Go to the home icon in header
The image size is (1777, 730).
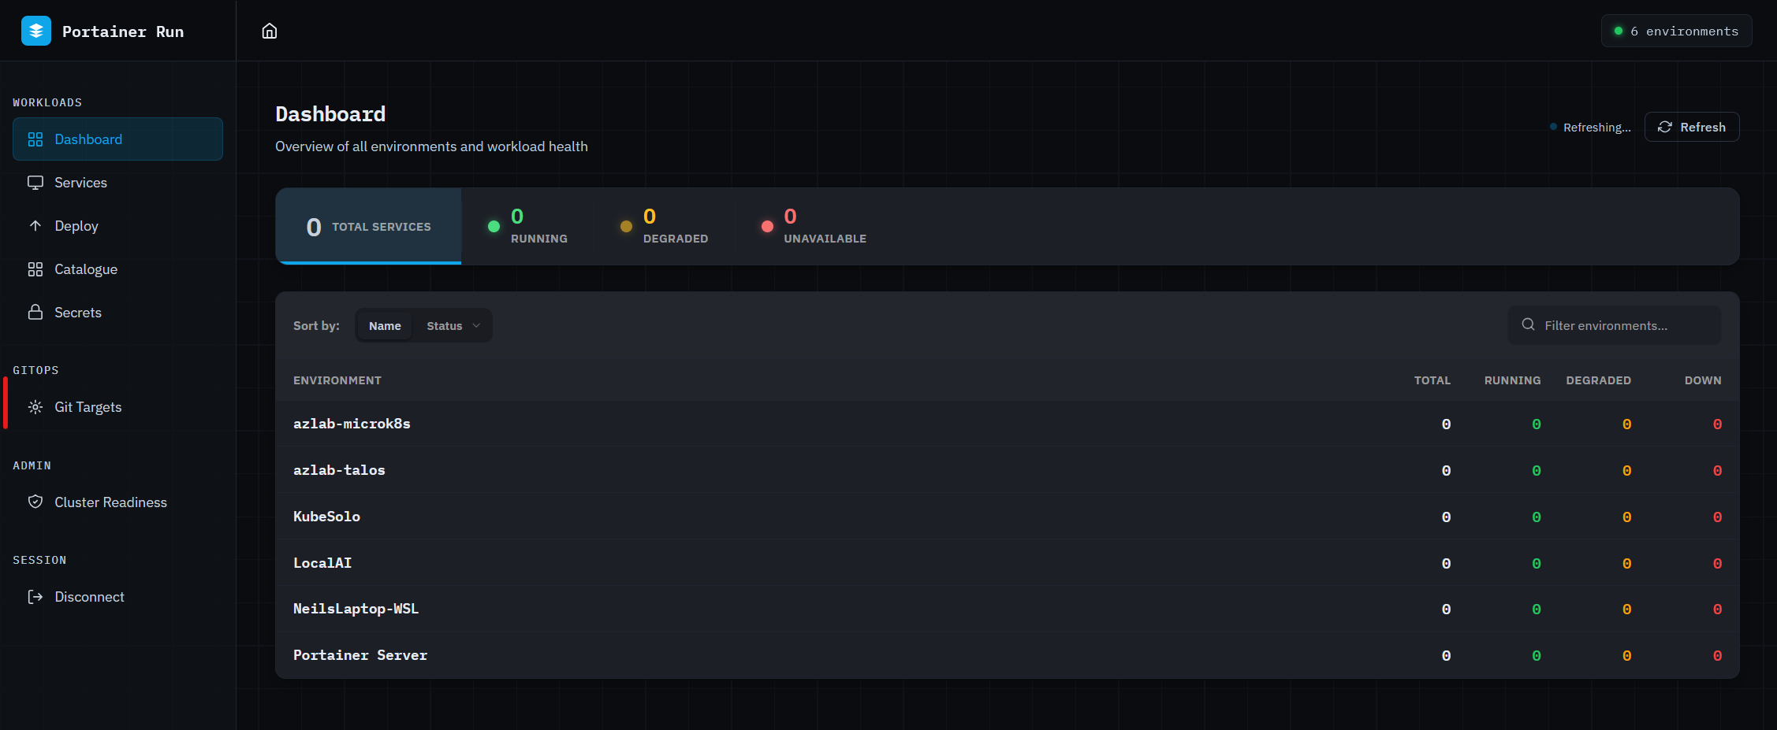pyautogui.click(x=270, y=31)
